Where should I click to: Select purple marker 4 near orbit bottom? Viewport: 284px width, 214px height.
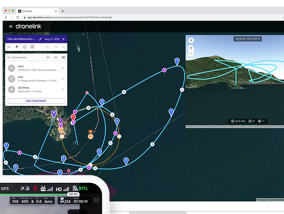point(89,167)
